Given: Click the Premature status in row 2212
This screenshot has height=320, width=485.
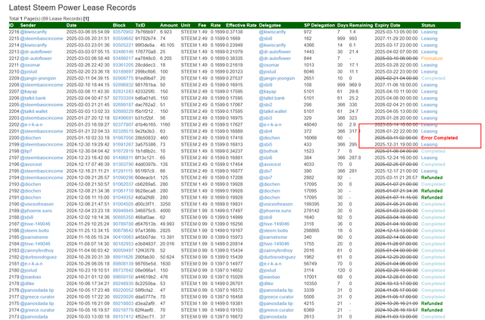Looking at the screenshot, I should pos(432,58).
